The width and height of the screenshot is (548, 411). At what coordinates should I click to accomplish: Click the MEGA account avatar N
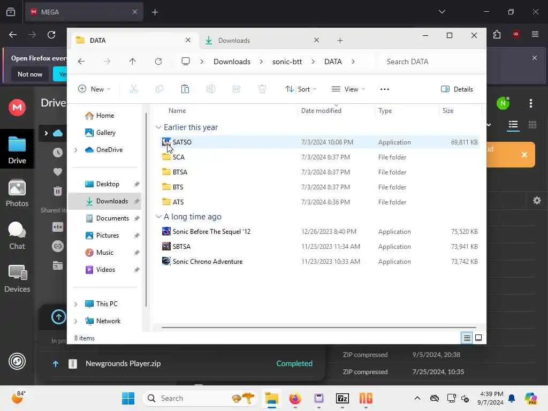503,103
